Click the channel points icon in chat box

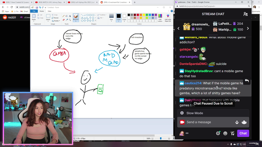(x=244, y=122)
